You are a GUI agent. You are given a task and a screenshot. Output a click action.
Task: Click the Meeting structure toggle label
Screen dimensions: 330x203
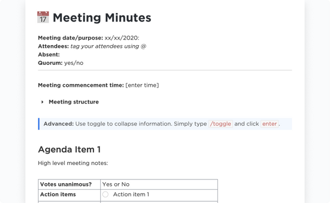click(x=74, y=102)
